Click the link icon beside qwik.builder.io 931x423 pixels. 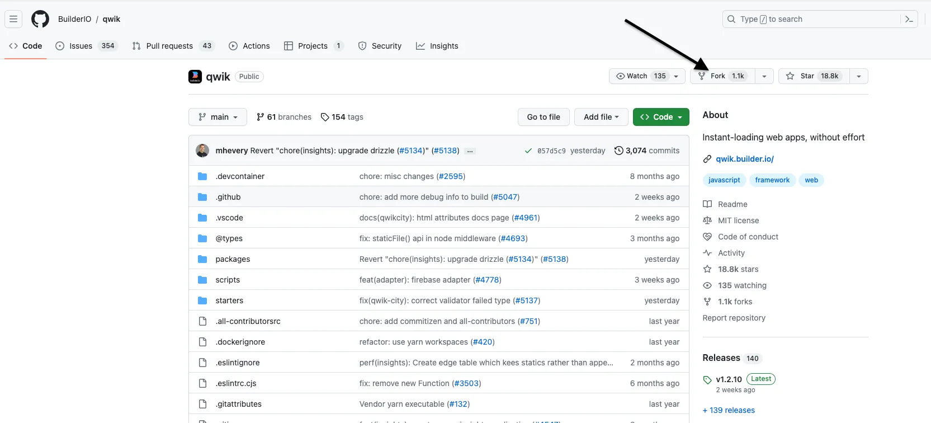pyautogui.click(x=707, y=159)
